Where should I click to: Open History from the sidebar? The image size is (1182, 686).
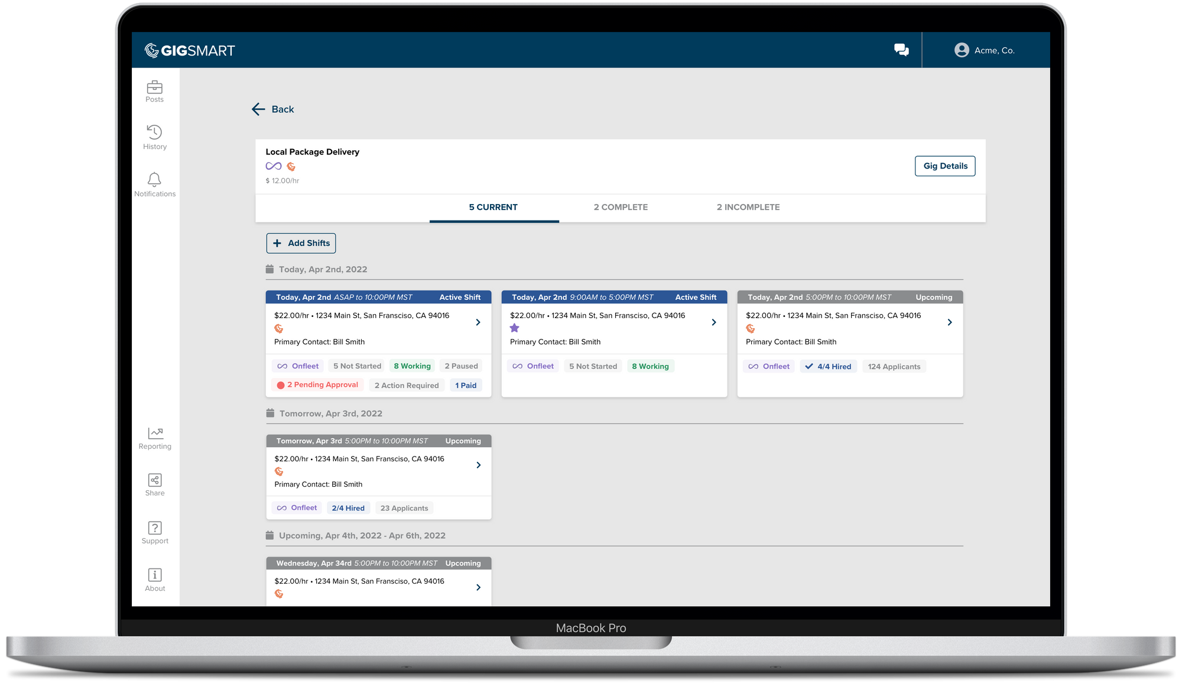(154, 132)
